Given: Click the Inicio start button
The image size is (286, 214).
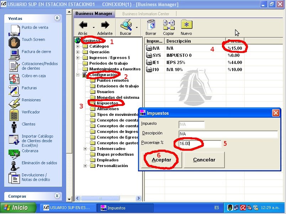Looking at the screenshot, I should point(18,208).
